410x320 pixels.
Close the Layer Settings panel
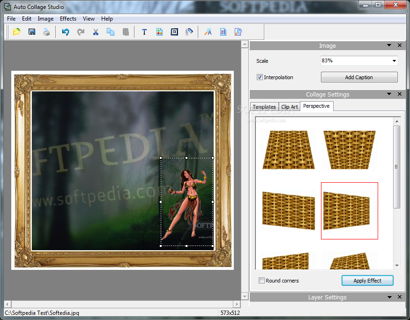tap(400, 297)
